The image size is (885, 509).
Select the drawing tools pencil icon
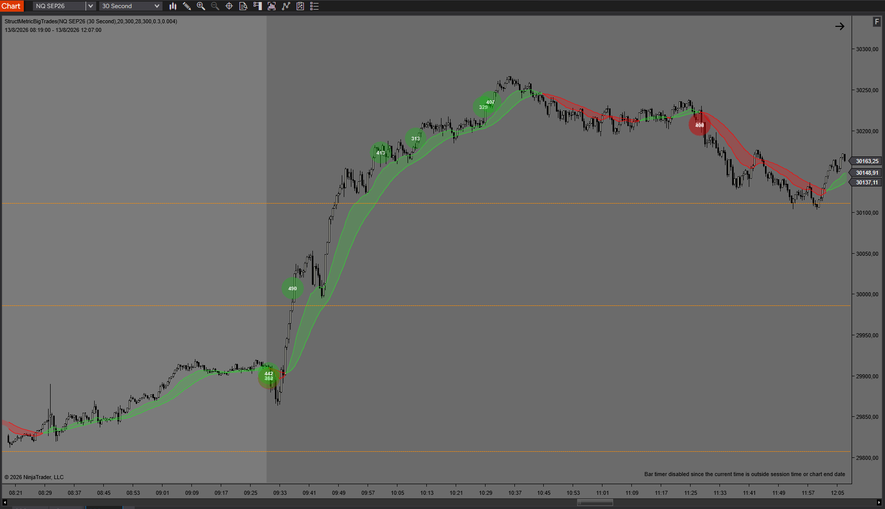pyautogui.click(x=187, y=6)
